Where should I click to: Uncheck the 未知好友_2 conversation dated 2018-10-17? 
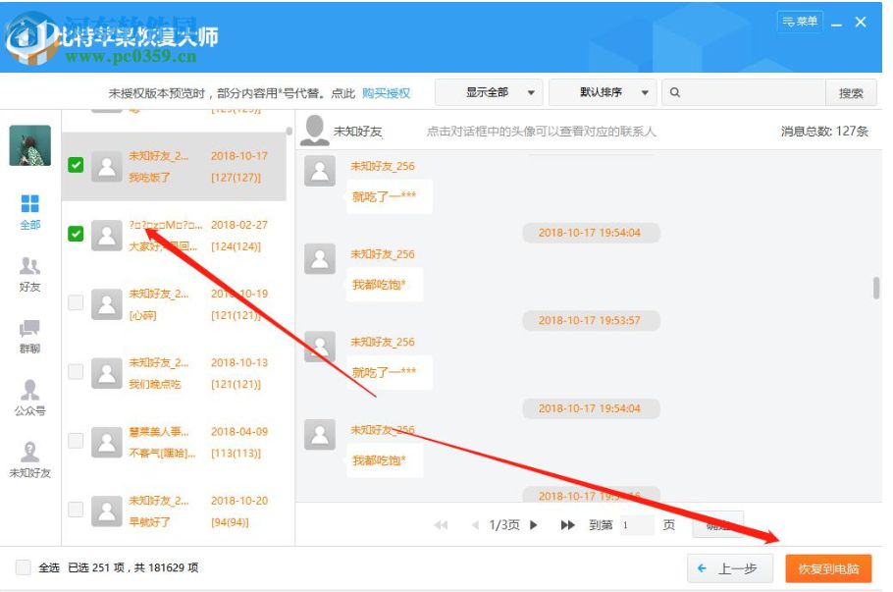[75, 166]
